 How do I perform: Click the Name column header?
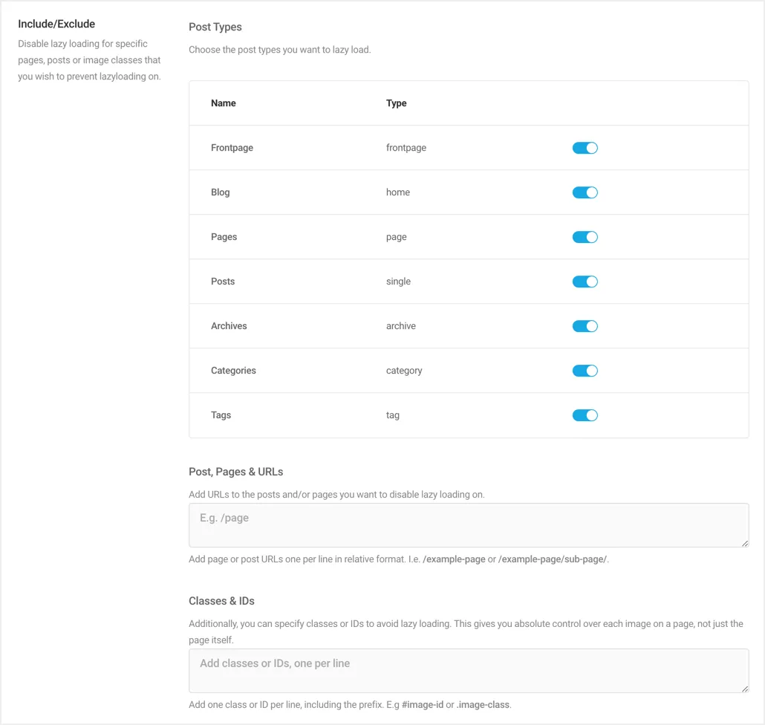click(223, 103)
